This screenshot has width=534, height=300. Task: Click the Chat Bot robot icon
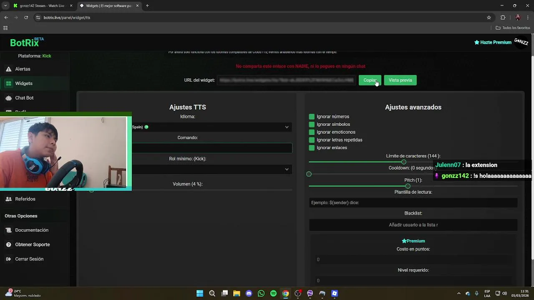[x=8, y=98]
